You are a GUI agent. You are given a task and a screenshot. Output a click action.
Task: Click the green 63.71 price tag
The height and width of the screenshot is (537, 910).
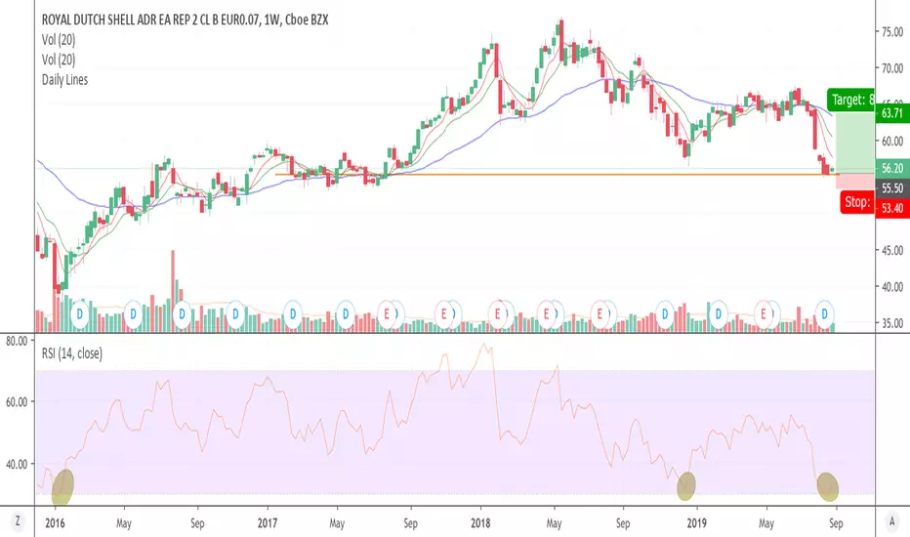click(892, 112)
